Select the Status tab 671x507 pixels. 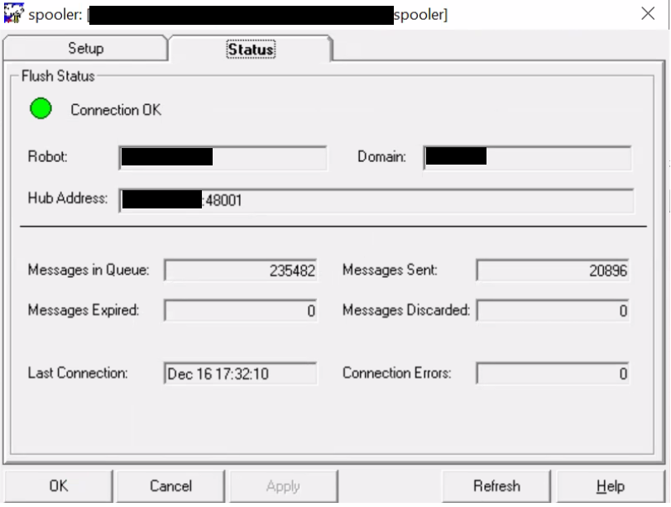250,50
